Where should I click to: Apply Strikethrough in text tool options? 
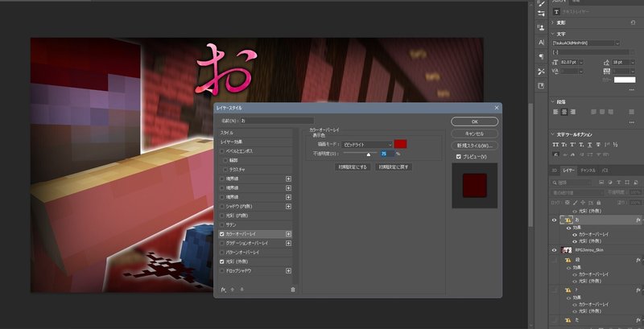(598, 145)
